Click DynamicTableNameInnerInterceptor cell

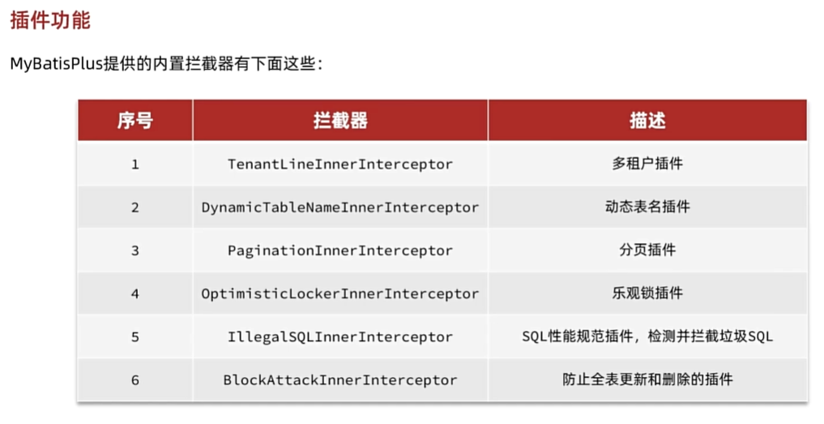point(340,208)
